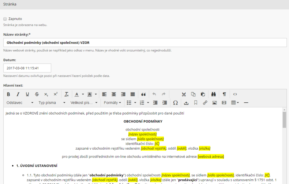This screenshot has height=184, width=289.
Task: Click the clear formatting icon
Action: pyautogui.click(x=66, y=94)
